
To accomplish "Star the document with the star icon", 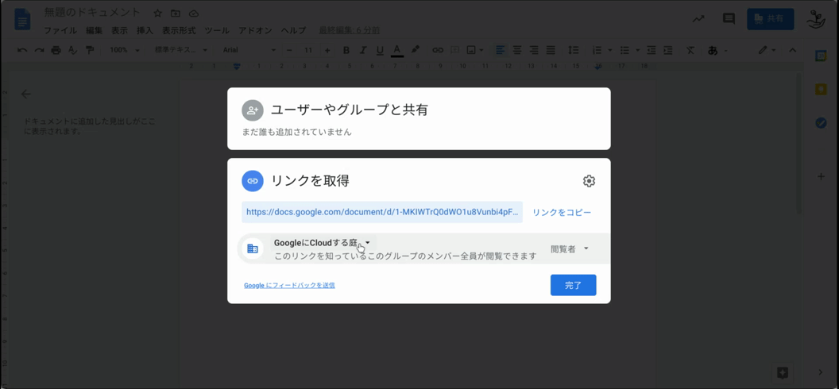I will pos(157,13).
